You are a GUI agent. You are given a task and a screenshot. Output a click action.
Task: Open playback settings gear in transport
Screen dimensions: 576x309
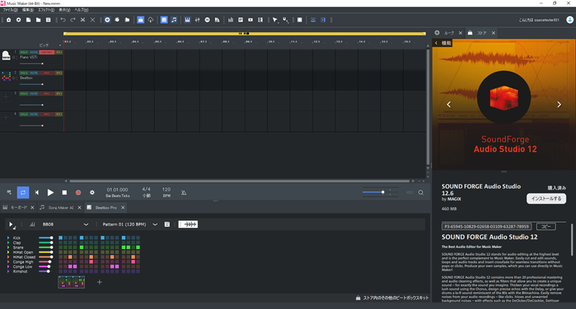92,193
